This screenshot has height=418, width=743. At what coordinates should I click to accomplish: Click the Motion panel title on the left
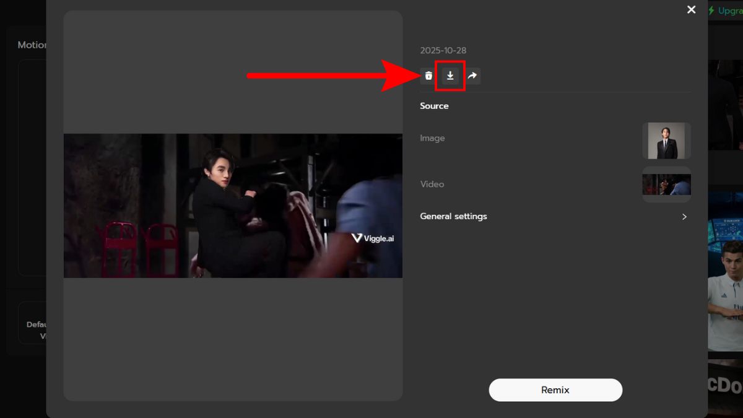tap(32, 45)
